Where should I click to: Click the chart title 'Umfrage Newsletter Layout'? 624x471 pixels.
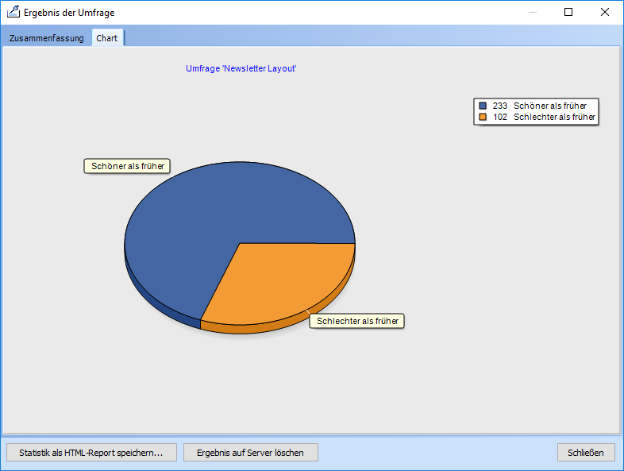pos(241,68)
